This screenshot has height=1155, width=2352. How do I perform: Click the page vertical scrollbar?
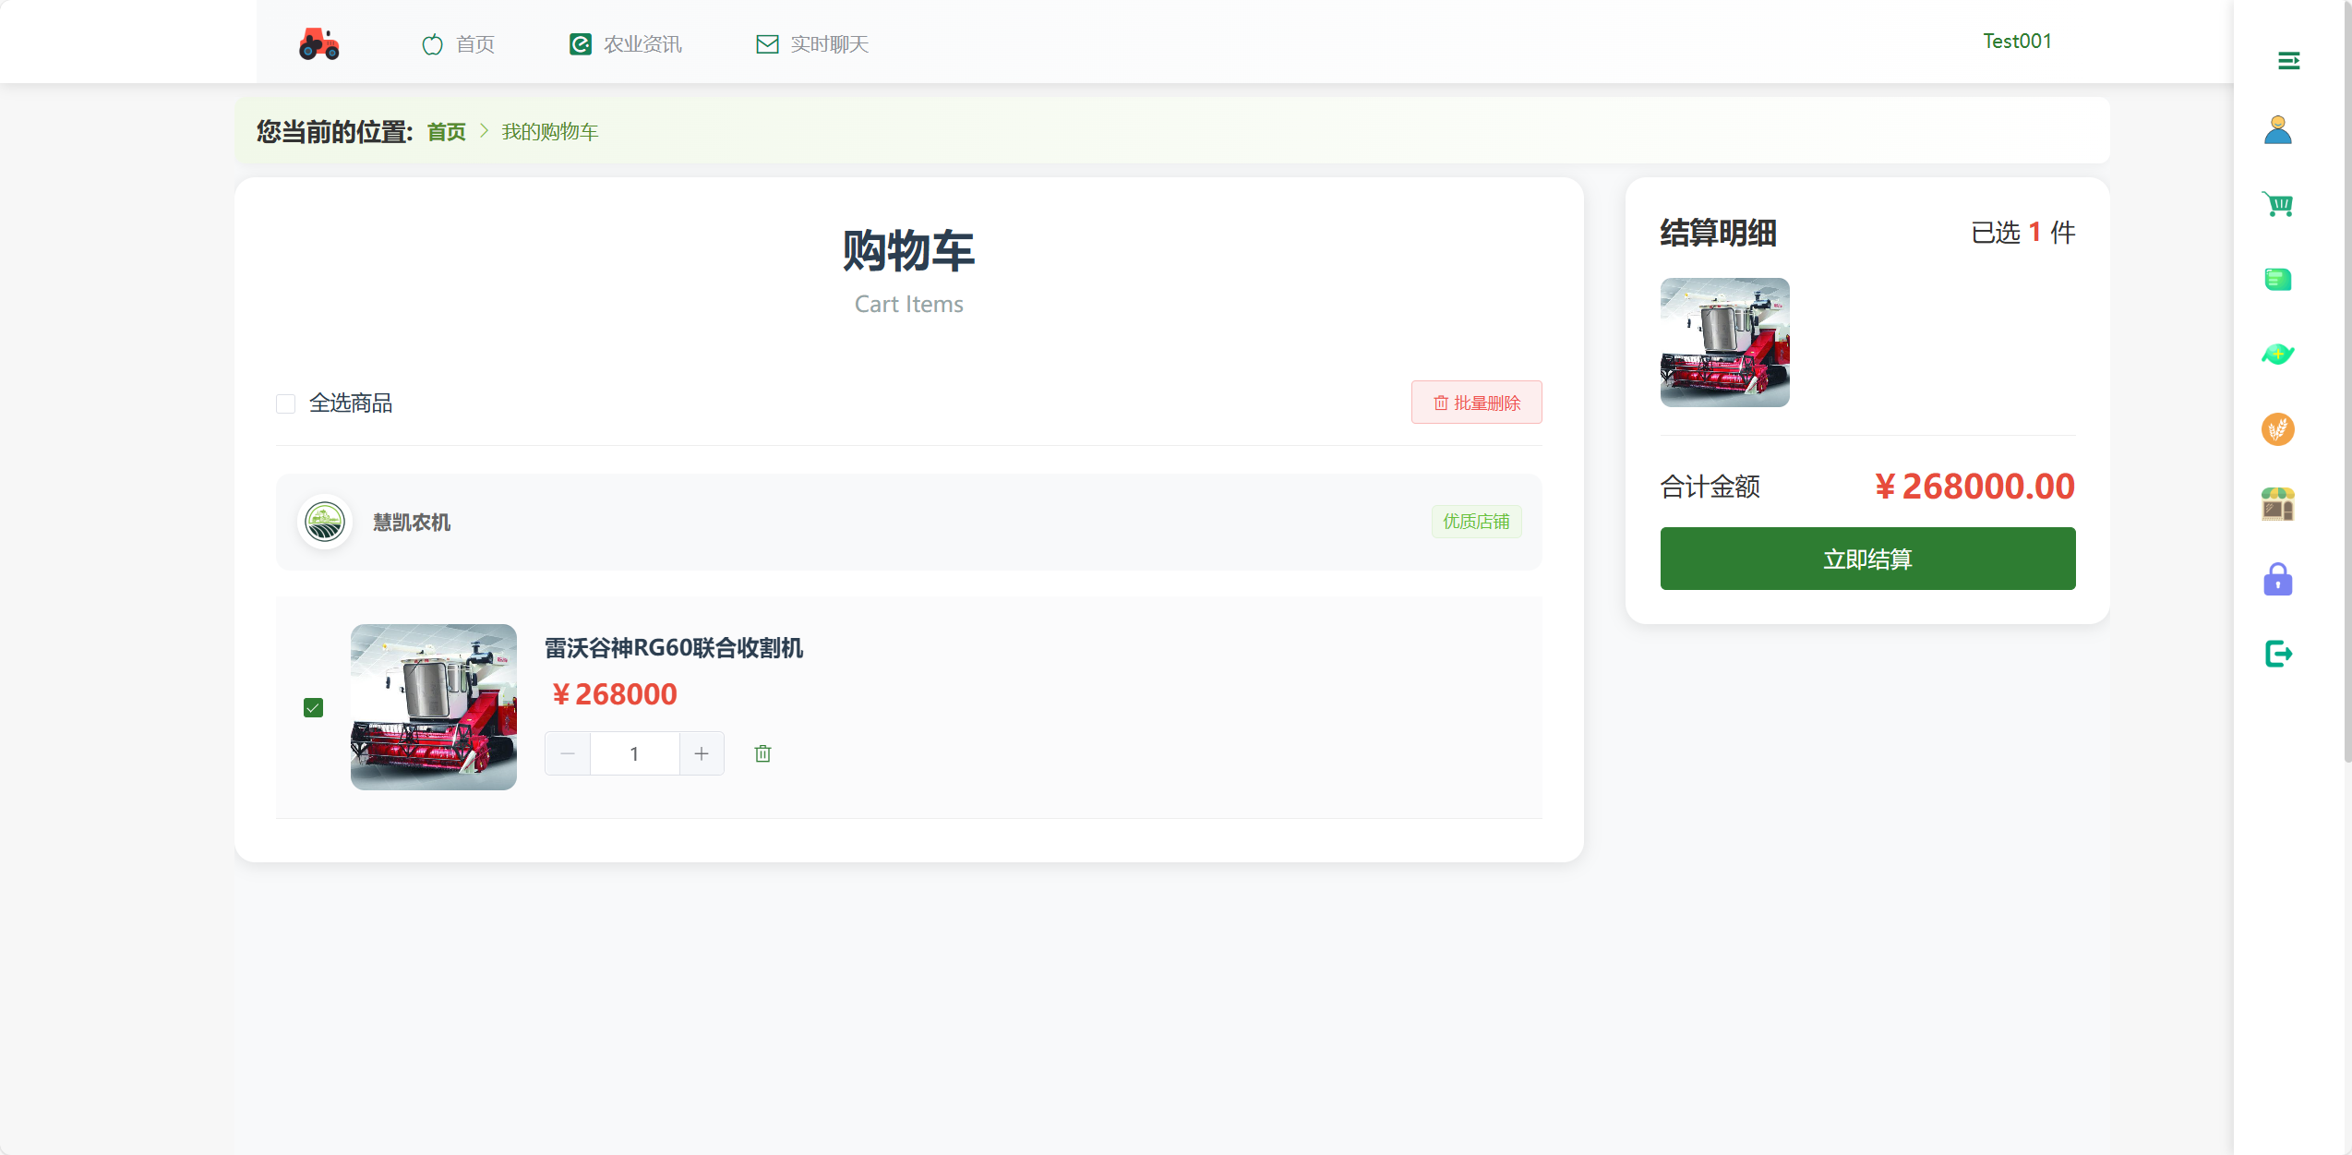2347,380
